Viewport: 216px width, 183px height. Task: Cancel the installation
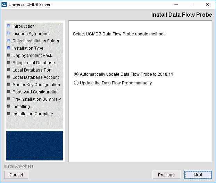click(16, 175)
